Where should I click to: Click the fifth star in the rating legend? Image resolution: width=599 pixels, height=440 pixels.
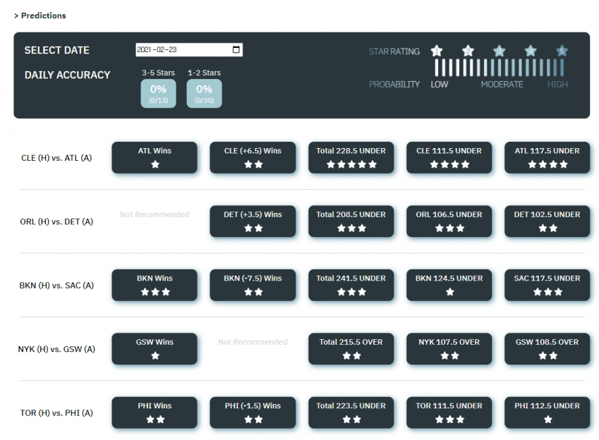562,51
